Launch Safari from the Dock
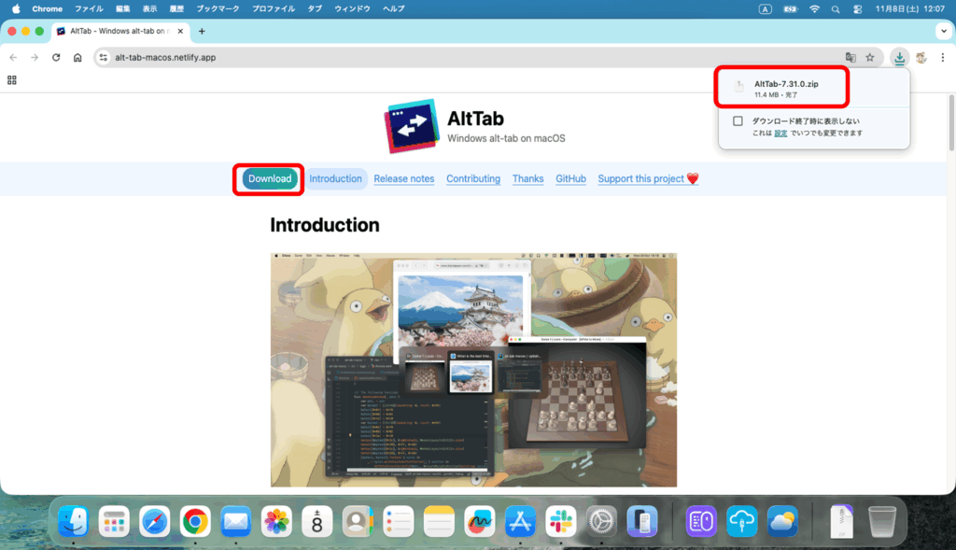Image resolution: width=956 pixels, height=550 pixels. coord(154,521)
